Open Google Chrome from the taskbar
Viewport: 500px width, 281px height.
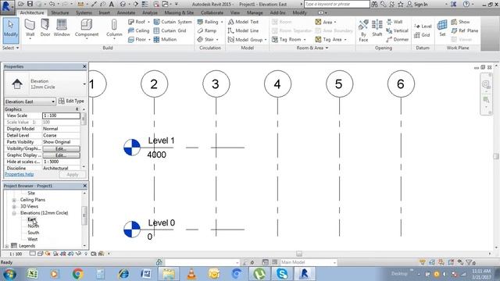(77, 274)
